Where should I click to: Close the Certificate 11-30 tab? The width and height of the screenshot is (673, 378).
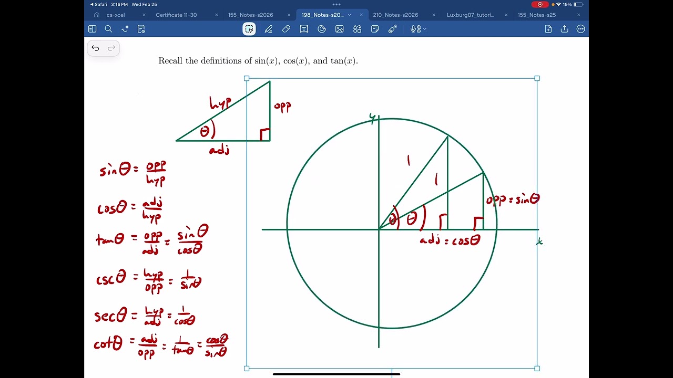[217, 15]
